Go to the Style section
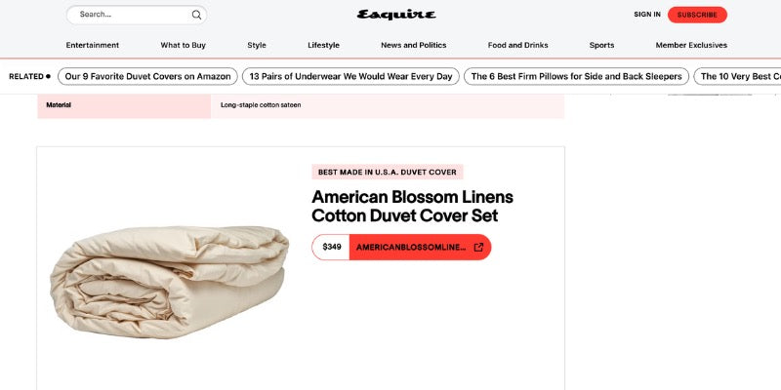The height and width of the screenshot is (390, 781). pos(257,45)
